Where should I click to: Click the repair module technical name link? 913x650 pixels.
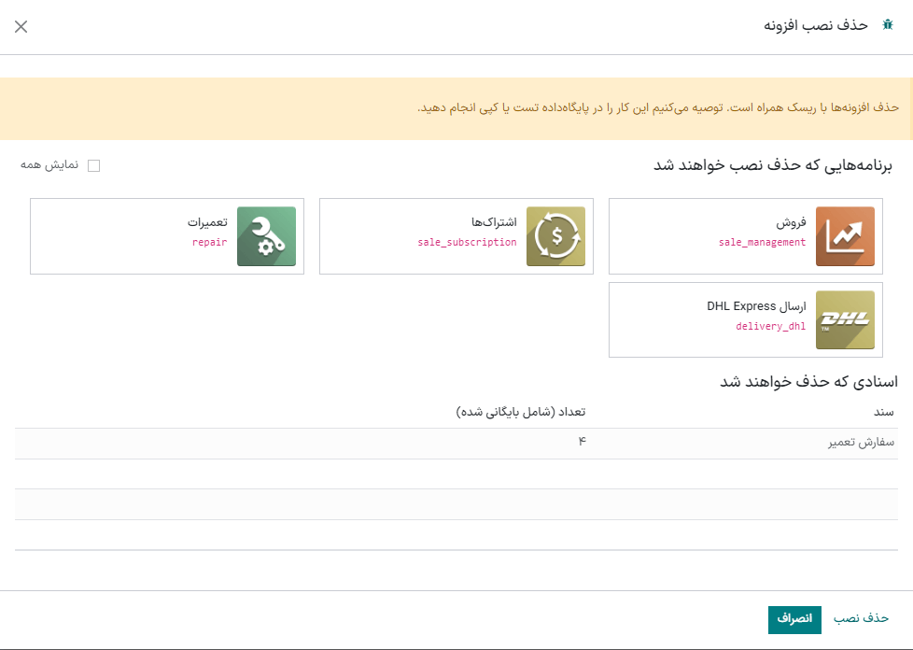click(207, 241)
